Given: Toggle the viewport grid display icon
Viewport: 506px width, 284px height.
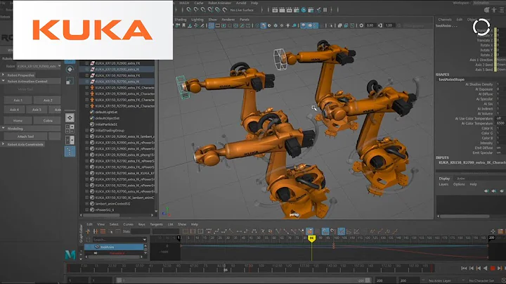Looking at the screenshot, I should tap(211, 25).
